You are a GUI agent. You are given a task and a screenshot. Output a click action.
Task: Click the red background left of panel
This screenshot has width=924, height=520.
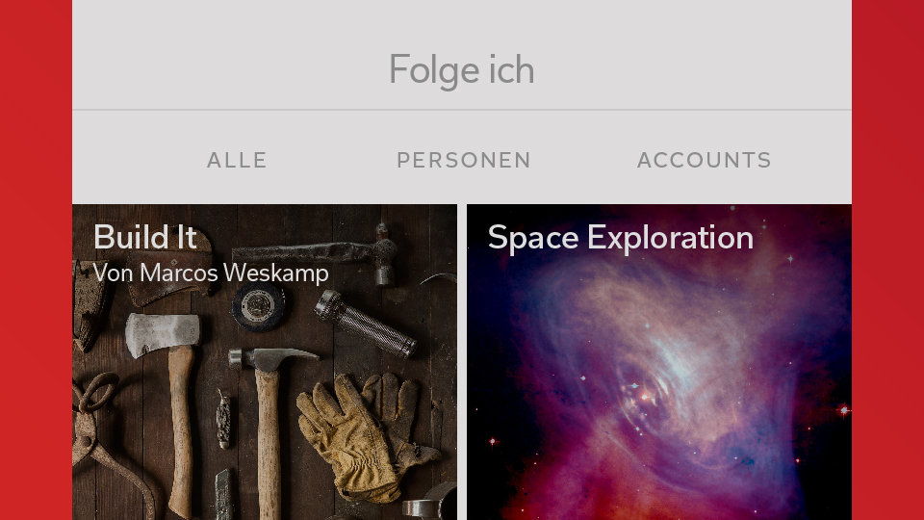[x=36, y=260]
